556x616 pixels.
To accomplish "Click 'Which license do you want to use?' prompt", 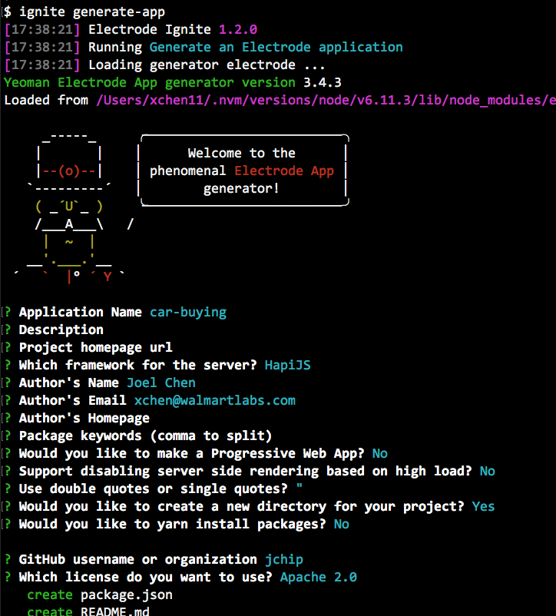I will click(146, 577).
